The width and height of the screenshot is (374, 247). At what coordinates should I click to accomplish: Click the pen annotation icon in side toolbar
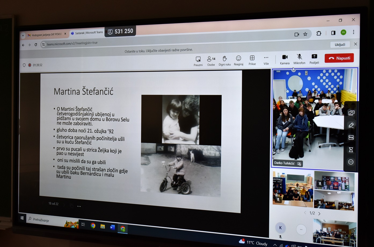[x=351, y=125]
